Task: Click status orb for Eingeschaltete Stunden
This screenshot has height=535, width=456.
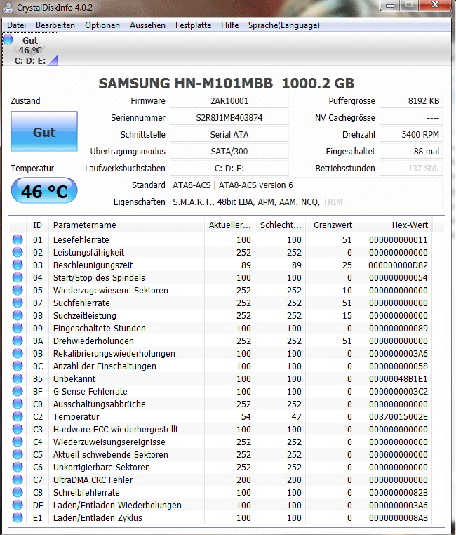Action: tap(18, 328)
